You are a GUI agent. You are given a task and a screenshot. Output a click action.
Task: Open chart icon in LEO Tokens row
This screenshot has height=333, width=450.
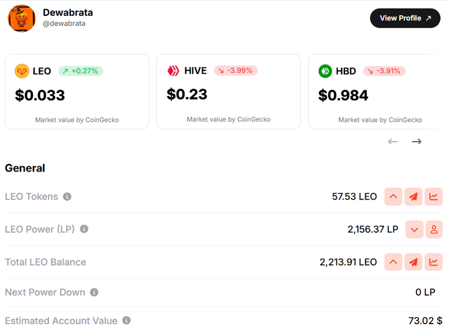tap(434, 197)
